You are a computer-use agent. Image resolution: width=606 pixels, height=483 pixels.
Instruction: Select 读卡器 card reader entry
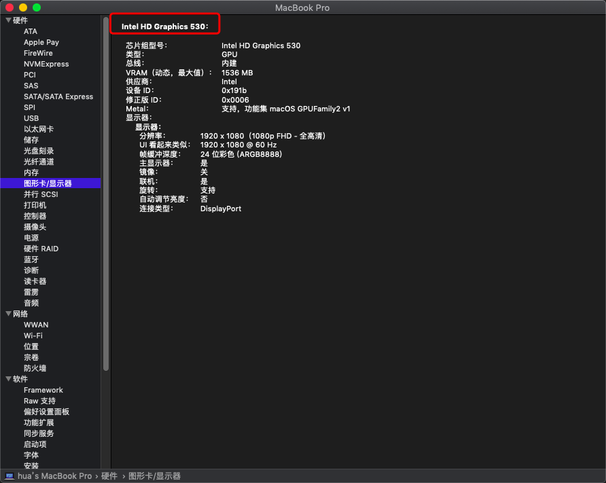(35, 281)
